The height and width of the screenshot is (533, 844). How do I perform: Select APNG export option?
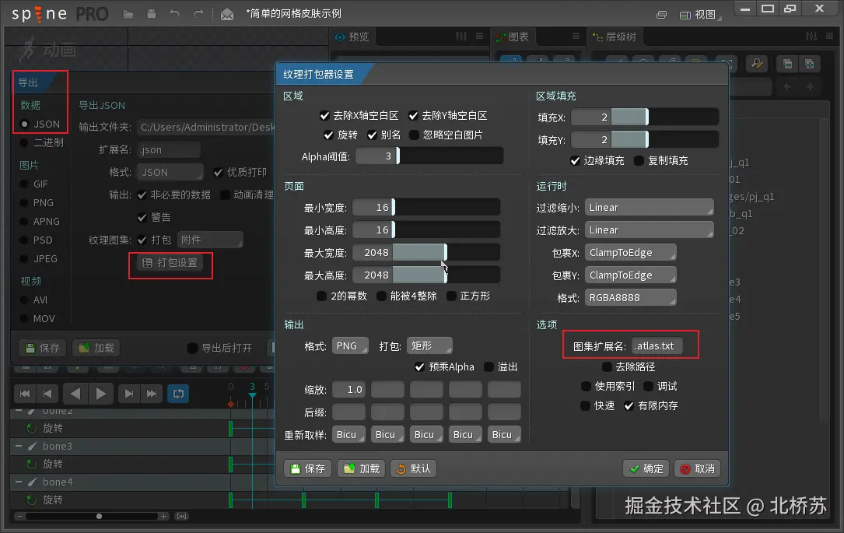point(40,221)
